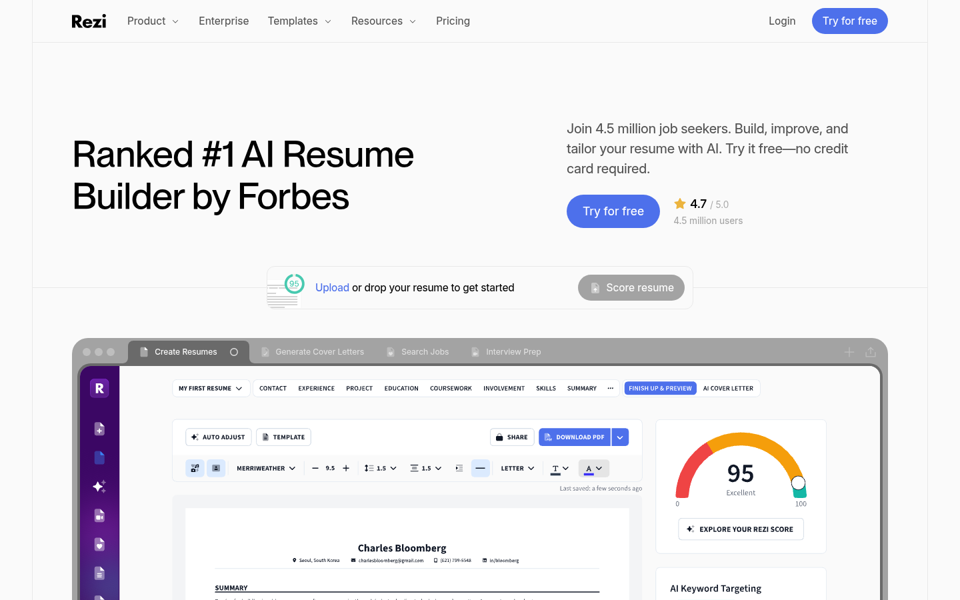
Task: Open the video document icon in sidebar
Action: click(99, 515)
